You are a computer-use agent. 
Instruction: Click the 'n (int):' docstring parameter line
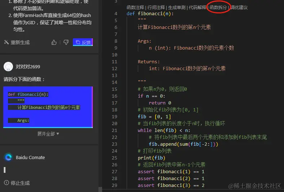[192, 48]
